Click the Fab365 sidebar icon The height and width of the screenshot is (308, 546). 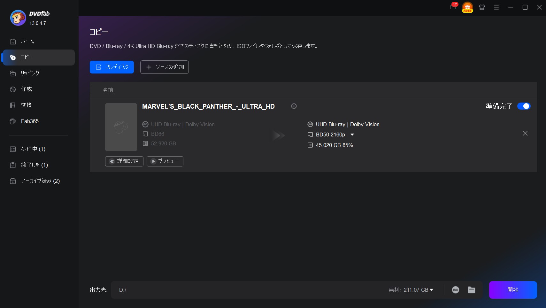pyautogui.click(x=13, y=121)
